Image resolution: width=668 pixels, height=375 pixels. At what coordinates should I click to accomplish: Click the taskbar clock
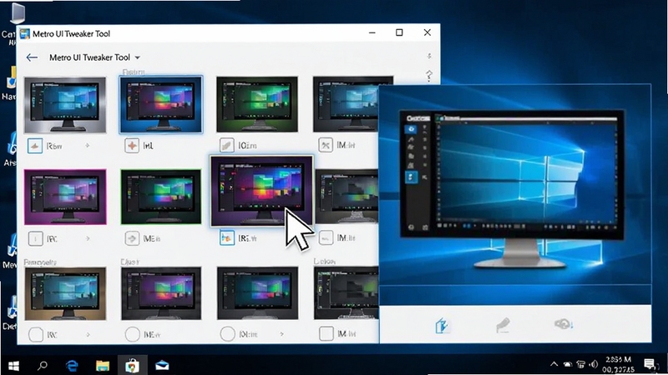[618, 365]
